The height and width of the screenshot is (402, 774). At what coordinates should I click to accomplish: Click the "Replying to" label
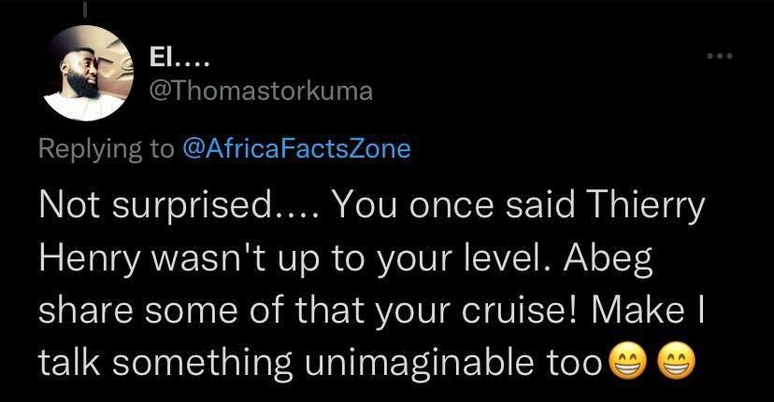coord(105,149)
